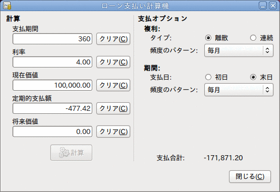Select the 連続 compounding type radio button

[253, 38]
